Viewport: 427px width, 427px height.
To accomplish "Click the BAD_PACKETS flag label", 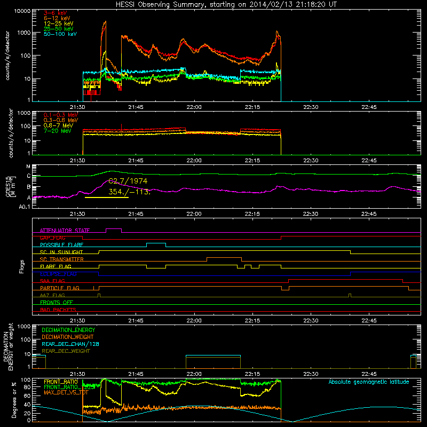I will click(x=58, y=310).
